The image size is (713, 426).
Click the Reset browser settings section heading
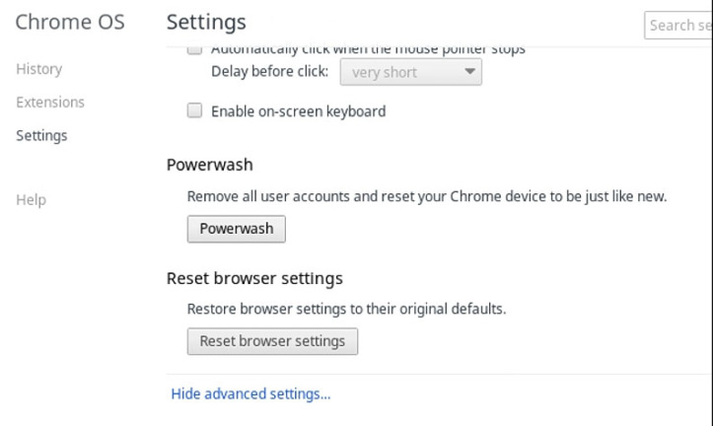click(x=254, y=278)
